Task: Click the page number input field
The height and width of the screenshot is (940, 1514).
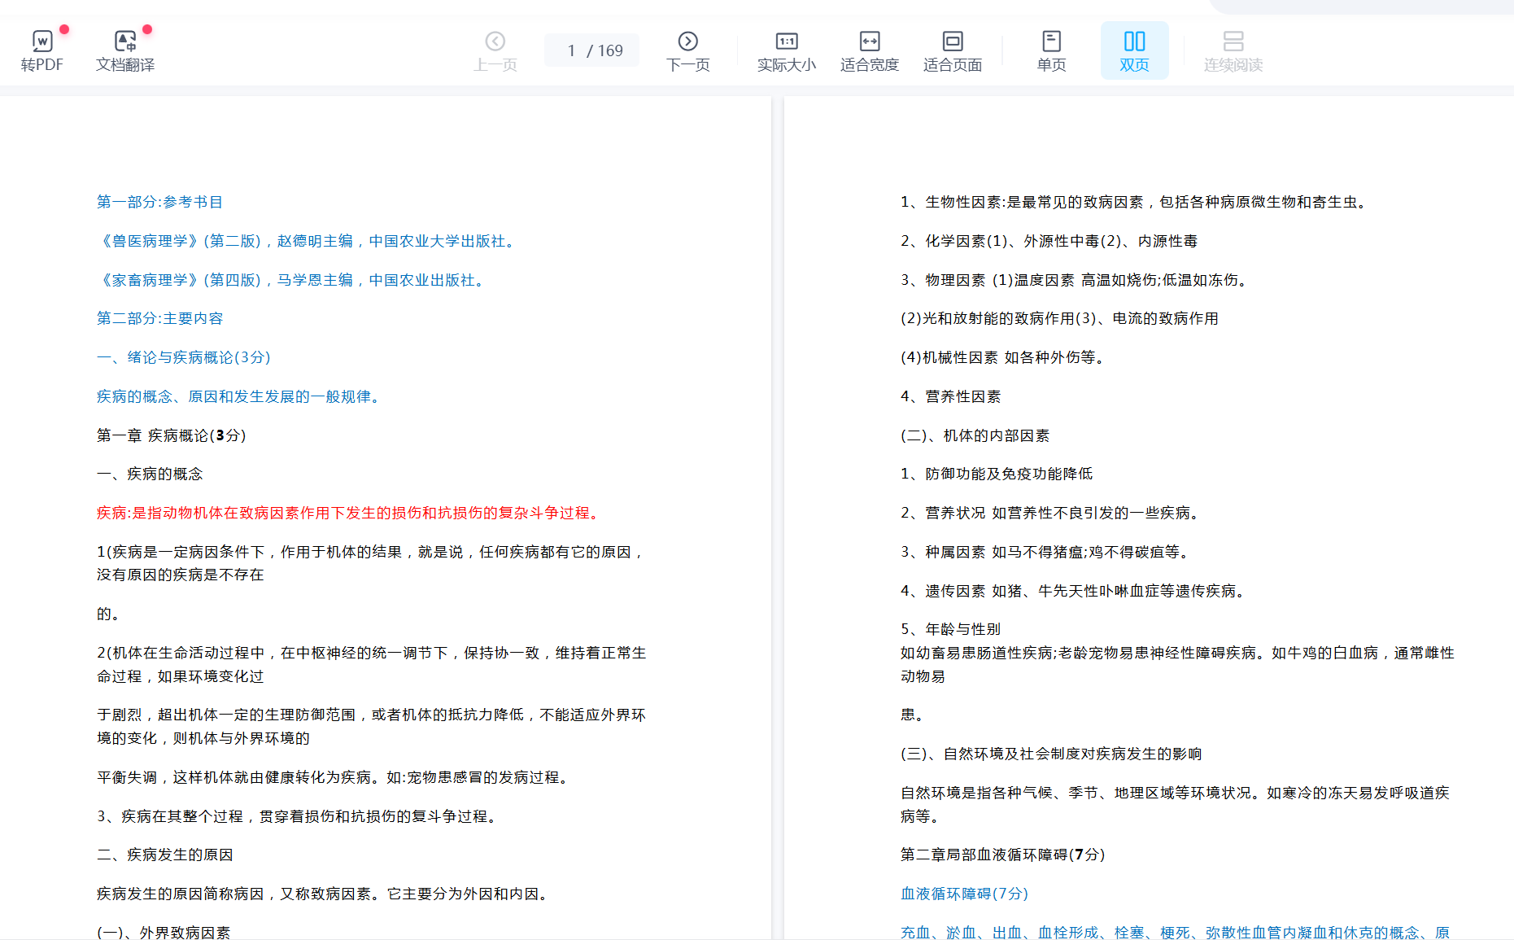Action: pos(572,50)
